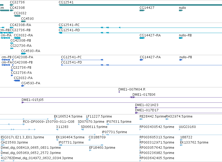The image size is (222, 162).
Task: Click the CG42308 gene label
Action: pyautogui.click(x=17, y=8)
